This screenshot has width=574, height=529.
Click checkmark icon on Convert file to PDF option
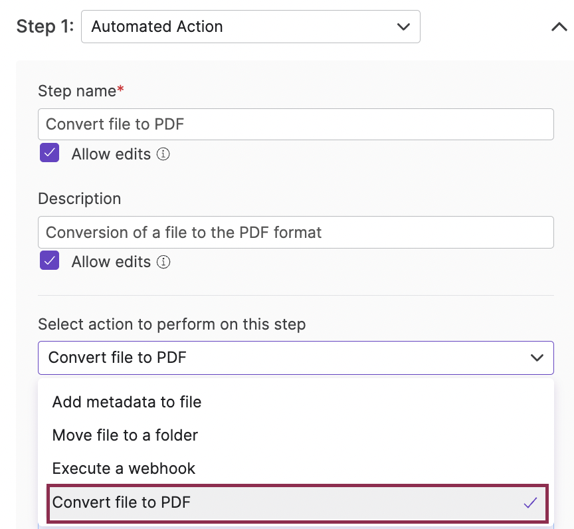coord(530,502)
